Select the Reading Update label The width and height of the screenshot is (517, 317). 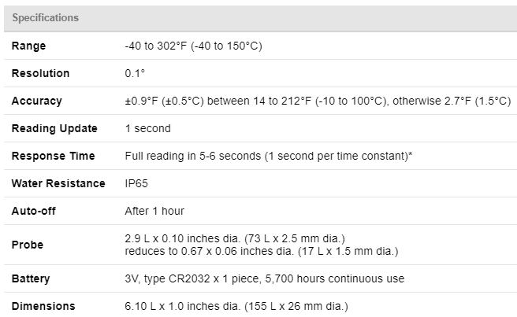click(x=54, y=128)
